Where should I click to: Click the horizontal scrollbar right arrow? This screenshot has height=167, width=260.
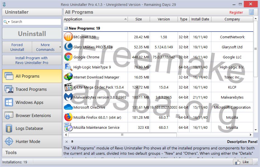(251, 135)
